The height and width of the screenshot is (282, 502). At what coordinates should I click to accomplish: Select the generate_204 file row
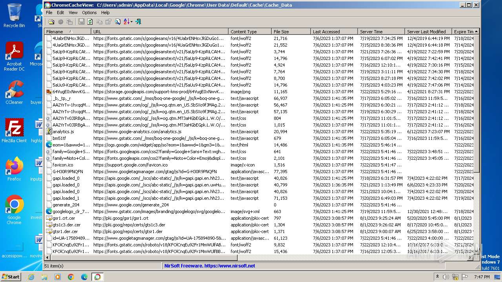[259, 205]
